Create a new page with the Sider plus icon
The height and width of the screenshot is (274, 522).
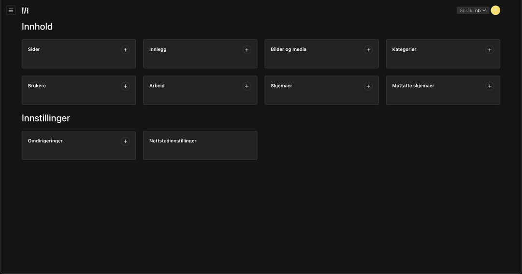(125, 50)
